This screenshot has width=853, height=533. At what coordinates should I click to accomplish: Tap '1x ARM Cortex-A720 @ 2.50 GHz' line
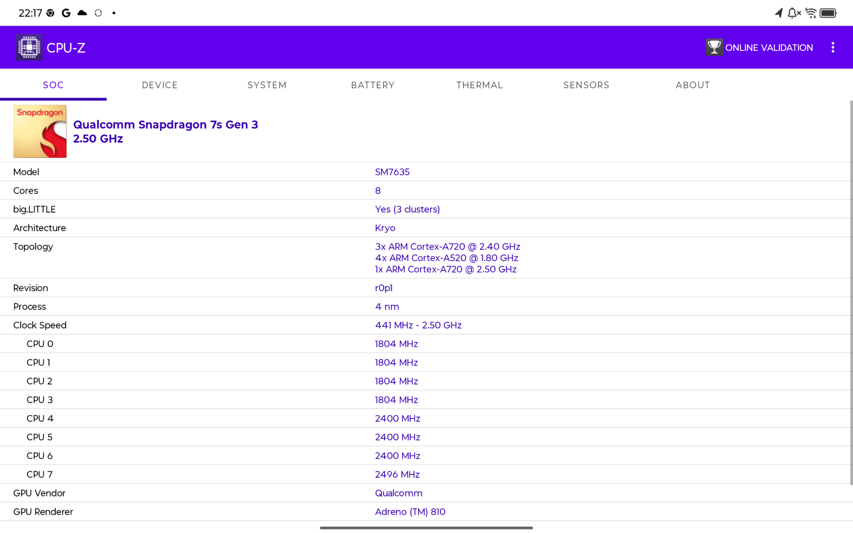(446, 269)
